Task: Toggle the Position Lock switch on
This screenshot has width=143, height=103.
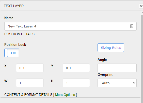Action: (12, 53)
